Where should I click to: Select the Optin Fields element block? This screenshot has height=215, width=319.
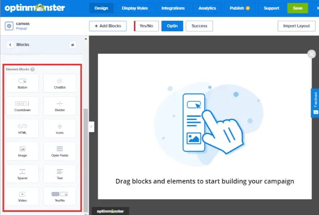click(59, 151)
